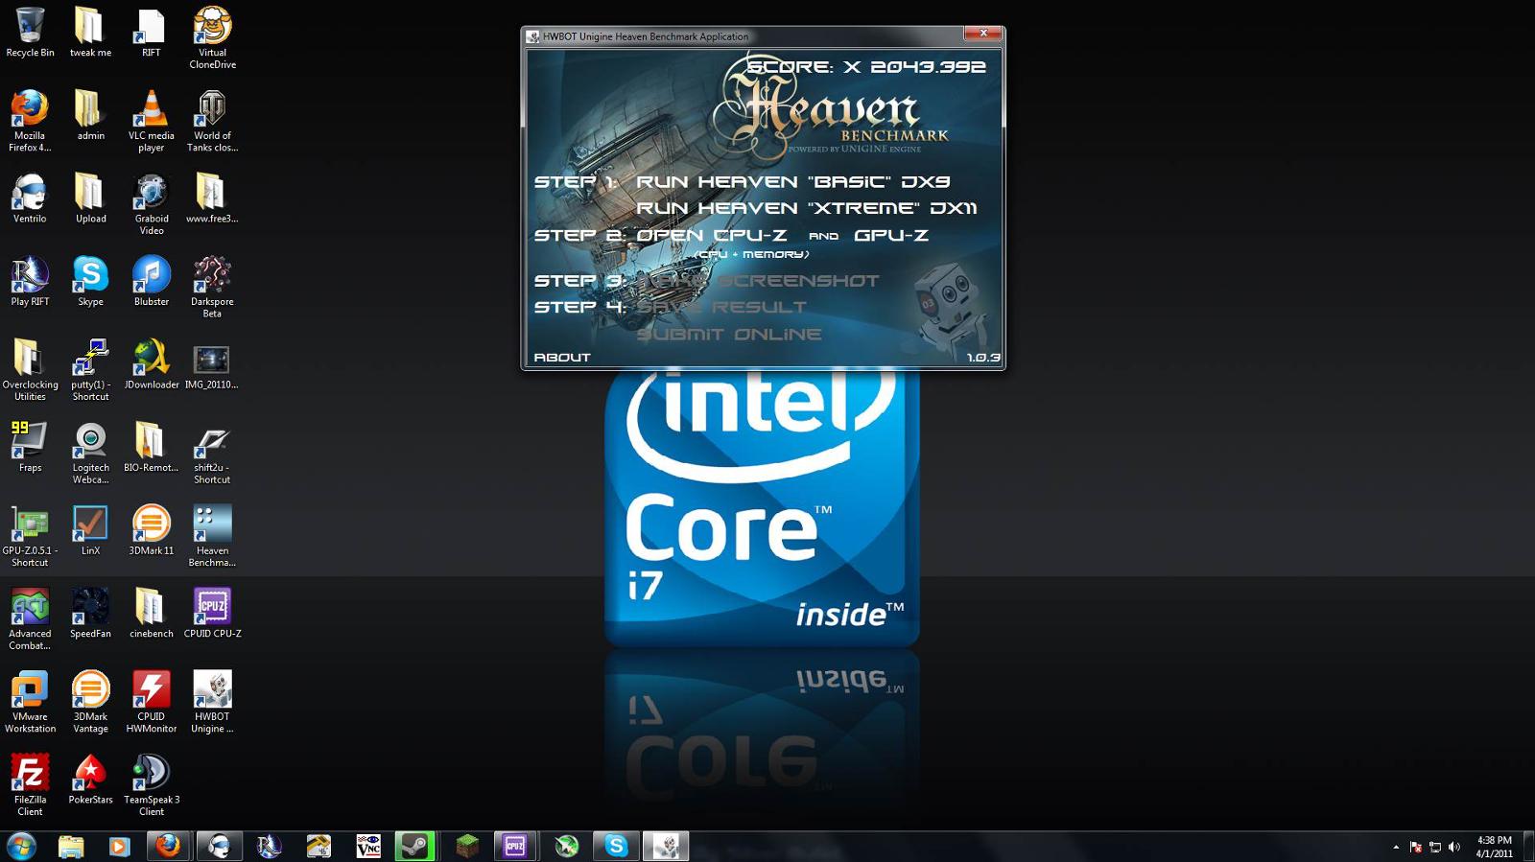Image resolution: width=1535 pixels, height=862 pixels.
Task: Click GPU-Z in step 2
Action: (891, 235)
